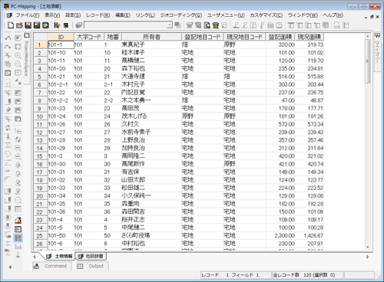Screen dimensions: 384x282
Task: Click the 現況面積 column header
Action: [x=310, y=37]
